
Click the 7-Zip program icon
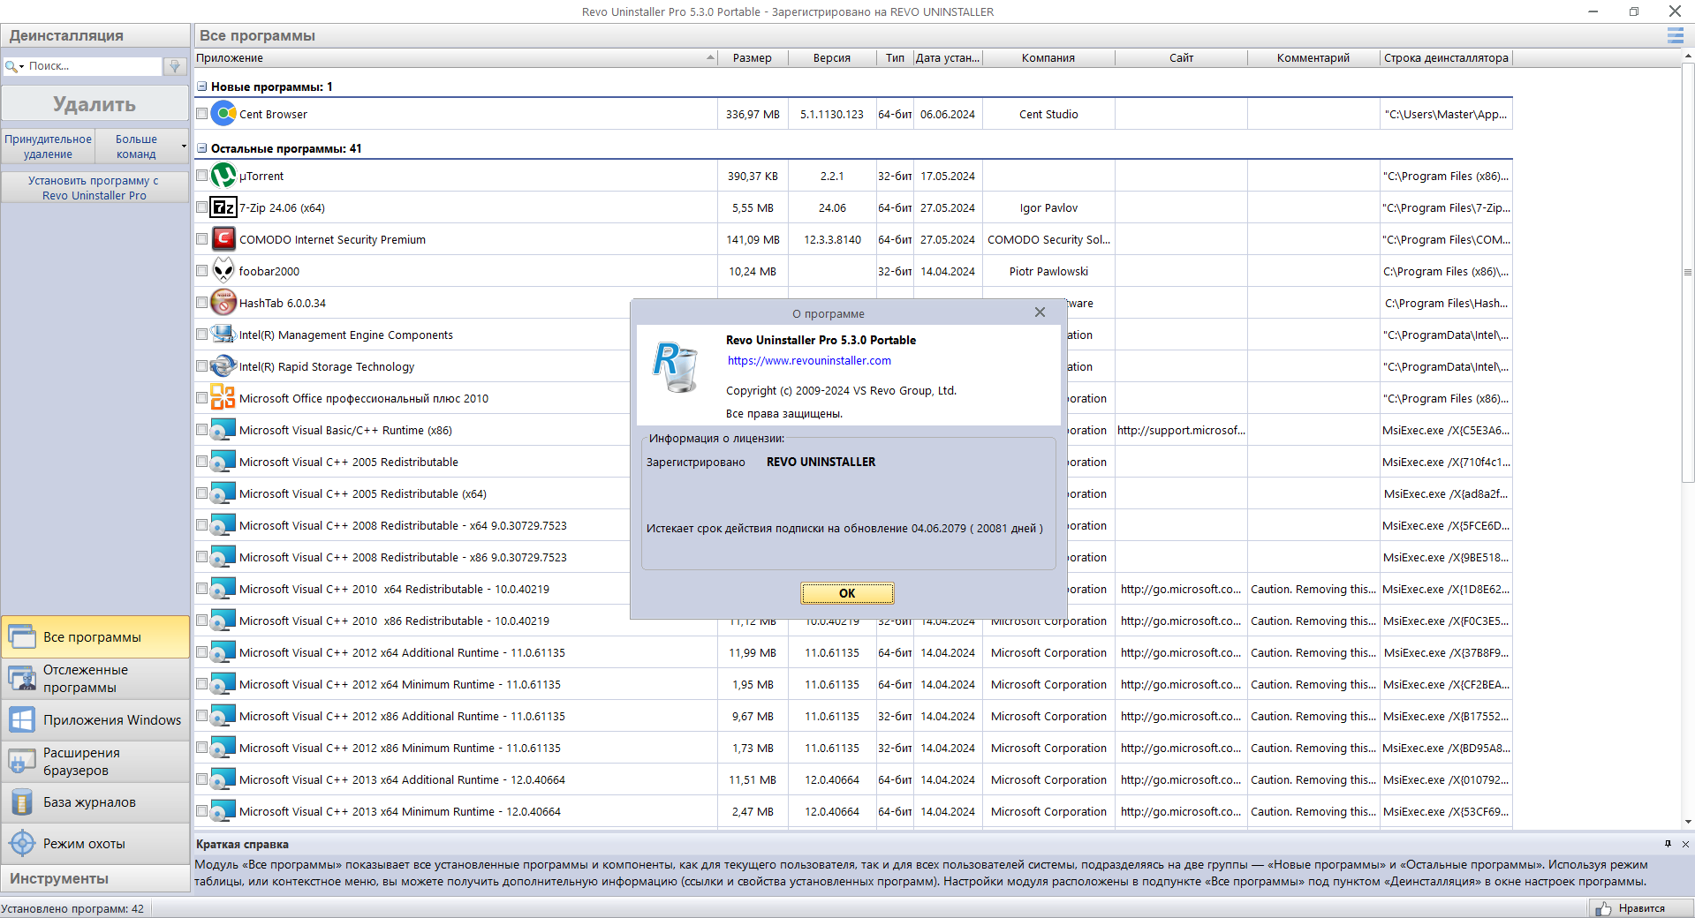click(x=224, y=207)
